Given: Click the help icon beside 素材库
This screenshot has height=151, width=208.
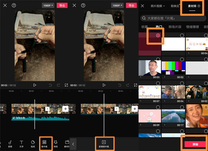Looking at the screenshot, I should coord(199,6).
